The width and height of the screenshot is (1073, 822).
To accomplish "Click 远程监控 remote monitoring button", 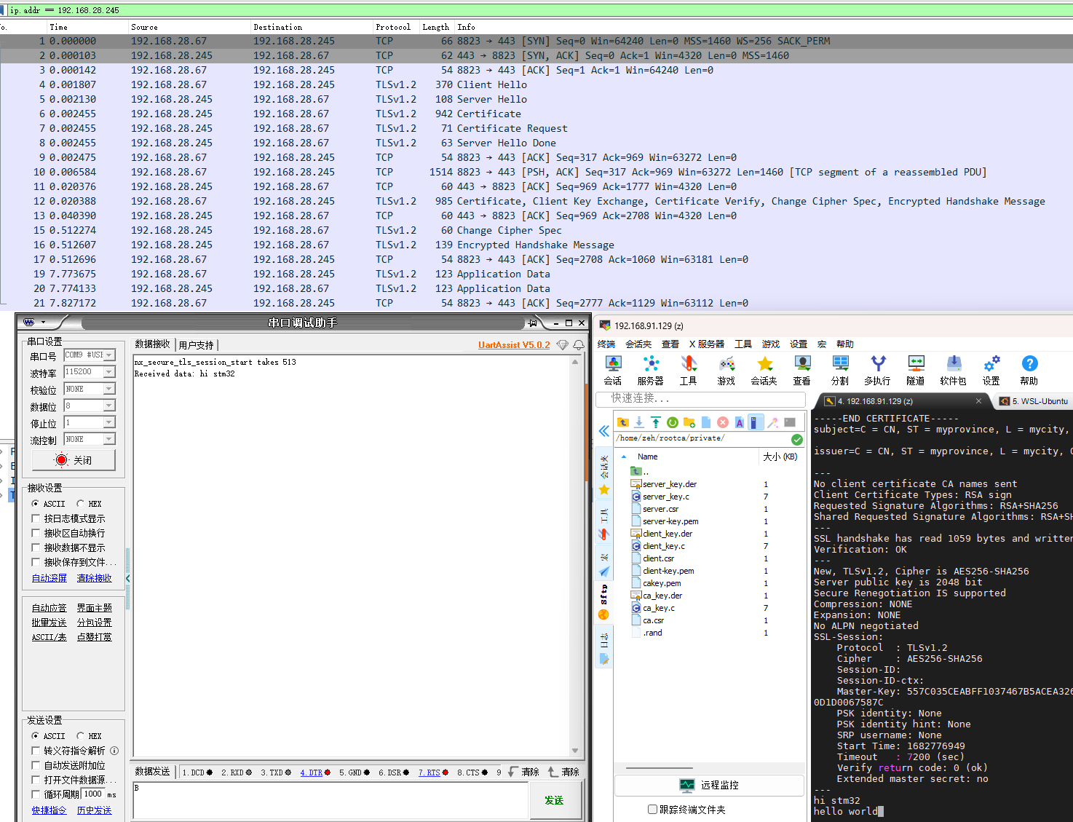I will 710,786.
